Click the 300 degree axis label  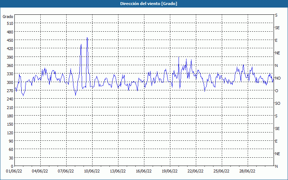[x=10, y=82]
